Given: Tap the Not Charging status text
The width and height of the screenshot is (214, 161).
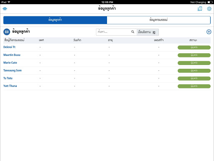Looking at the screenshot, I should [198, 2].
